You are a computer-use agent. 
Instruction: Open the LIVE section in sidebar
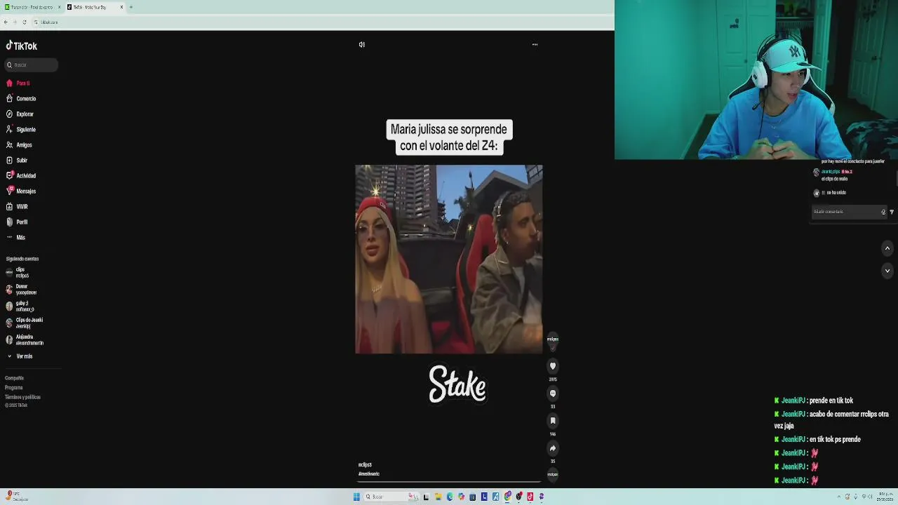point(18,206)
